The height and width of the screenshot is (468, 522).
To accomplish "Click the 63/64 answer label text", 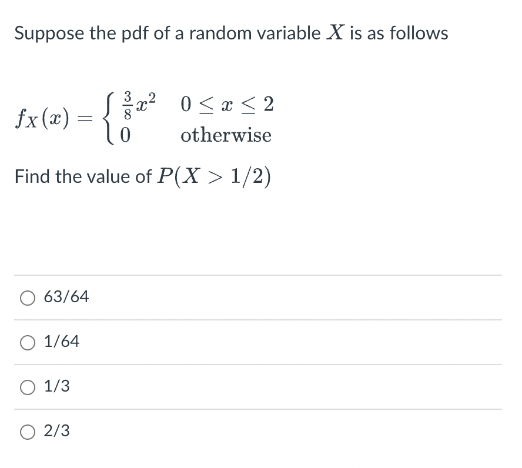I will 66,296.
